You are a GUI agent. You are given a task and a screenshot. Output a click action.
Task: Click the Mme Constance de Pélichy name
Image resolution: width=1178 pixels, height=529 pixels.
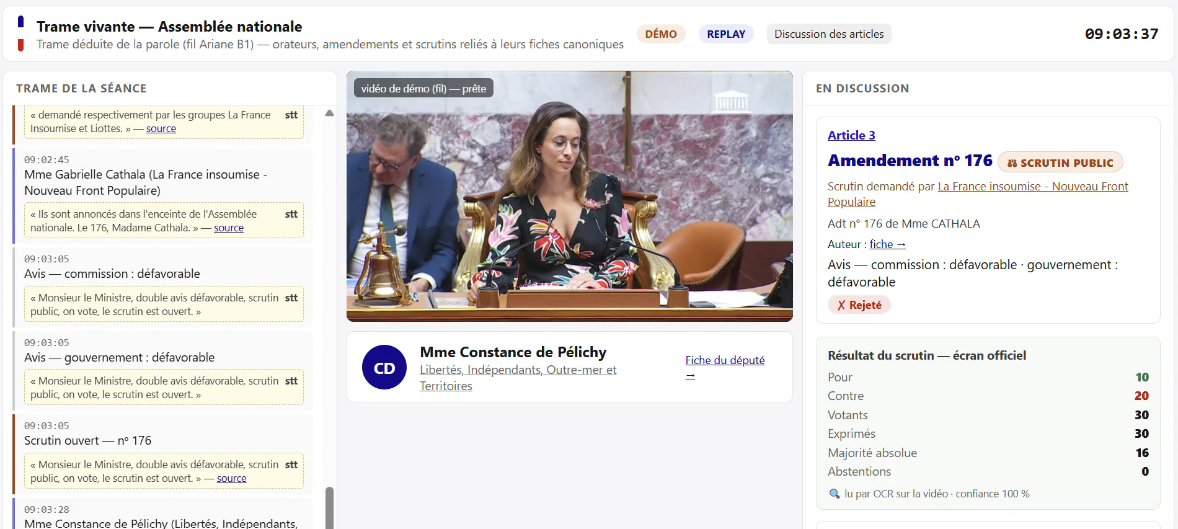pyautogui.click(x=513, y=352)
